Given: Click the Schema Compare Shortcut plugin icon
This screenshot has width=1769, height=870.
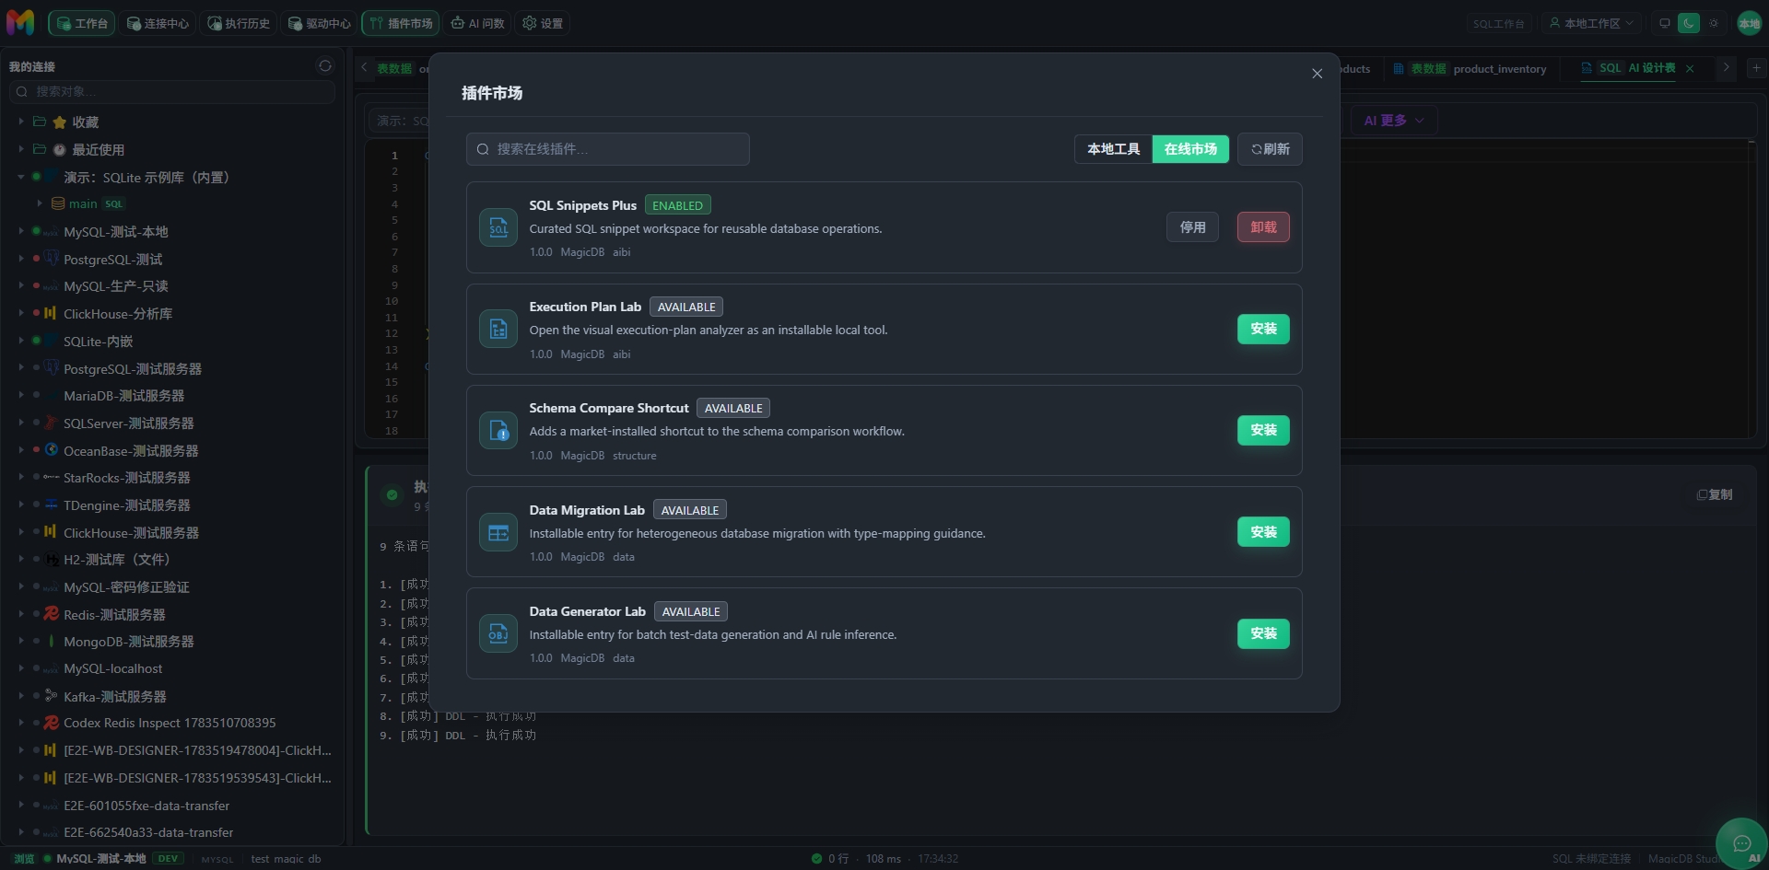Looking at the screenshot, I should 498,430.
